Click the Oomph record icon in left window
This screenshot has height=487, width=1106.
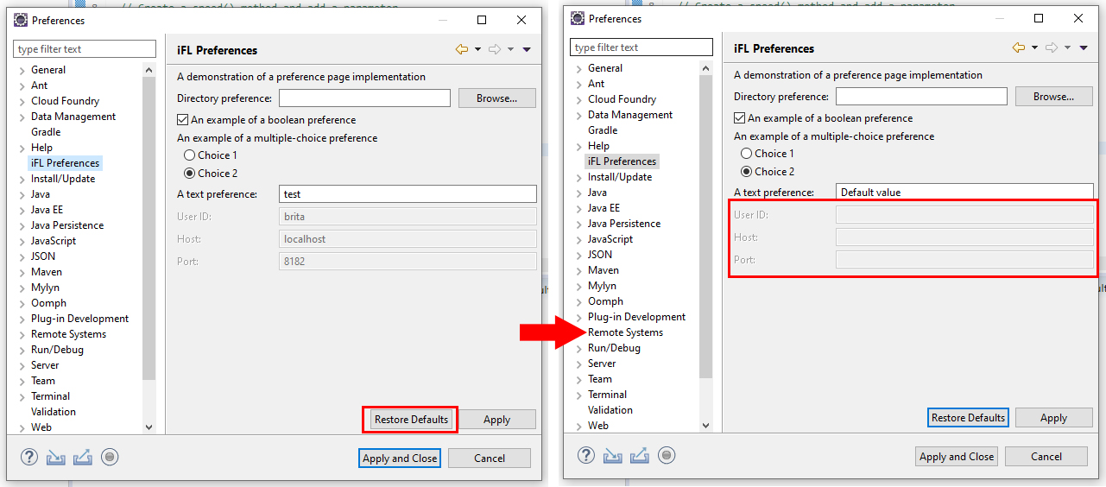click(110, 457)
